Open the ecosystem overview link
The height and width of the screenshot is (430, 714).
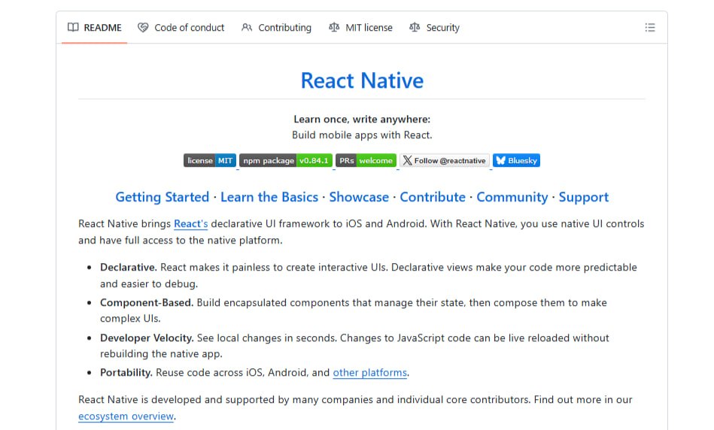(x=126, y=416)
